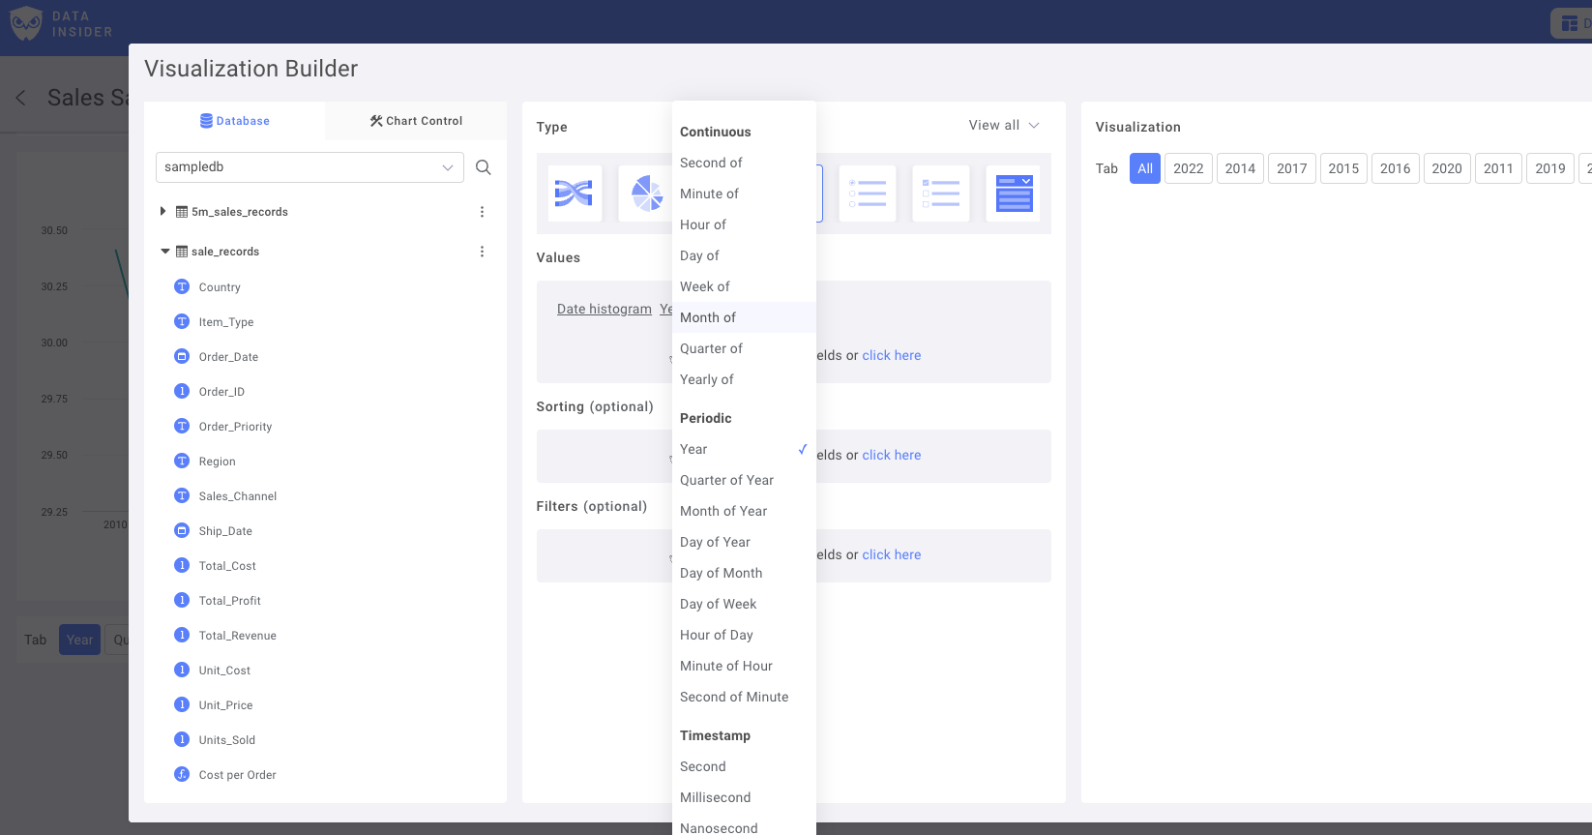Select the 2020 tab filter option
The width and height of the screenshot is (1592, 835).
tap(1446, 168)
